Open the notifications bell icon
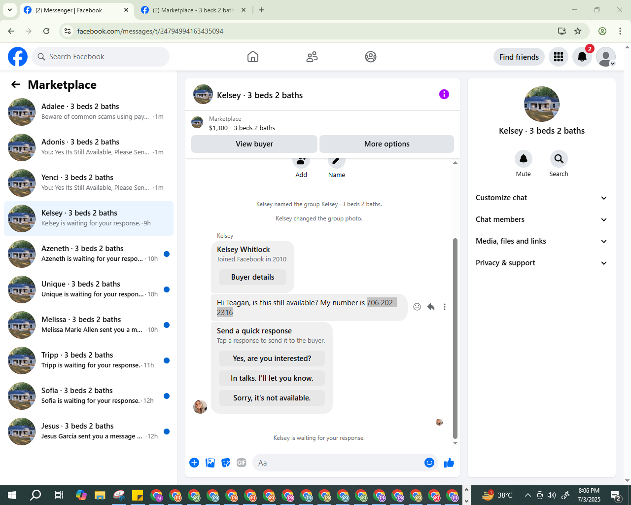Image resolution: width=631 pixels, height=505 pixels. (x=582, y=57)
